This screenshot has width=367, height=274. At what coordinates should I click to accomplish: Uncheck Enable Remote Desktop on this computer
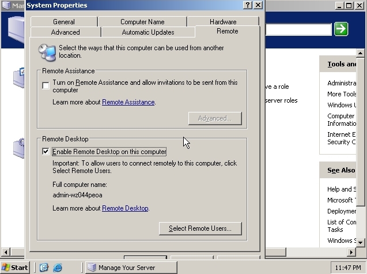[46, 152]
